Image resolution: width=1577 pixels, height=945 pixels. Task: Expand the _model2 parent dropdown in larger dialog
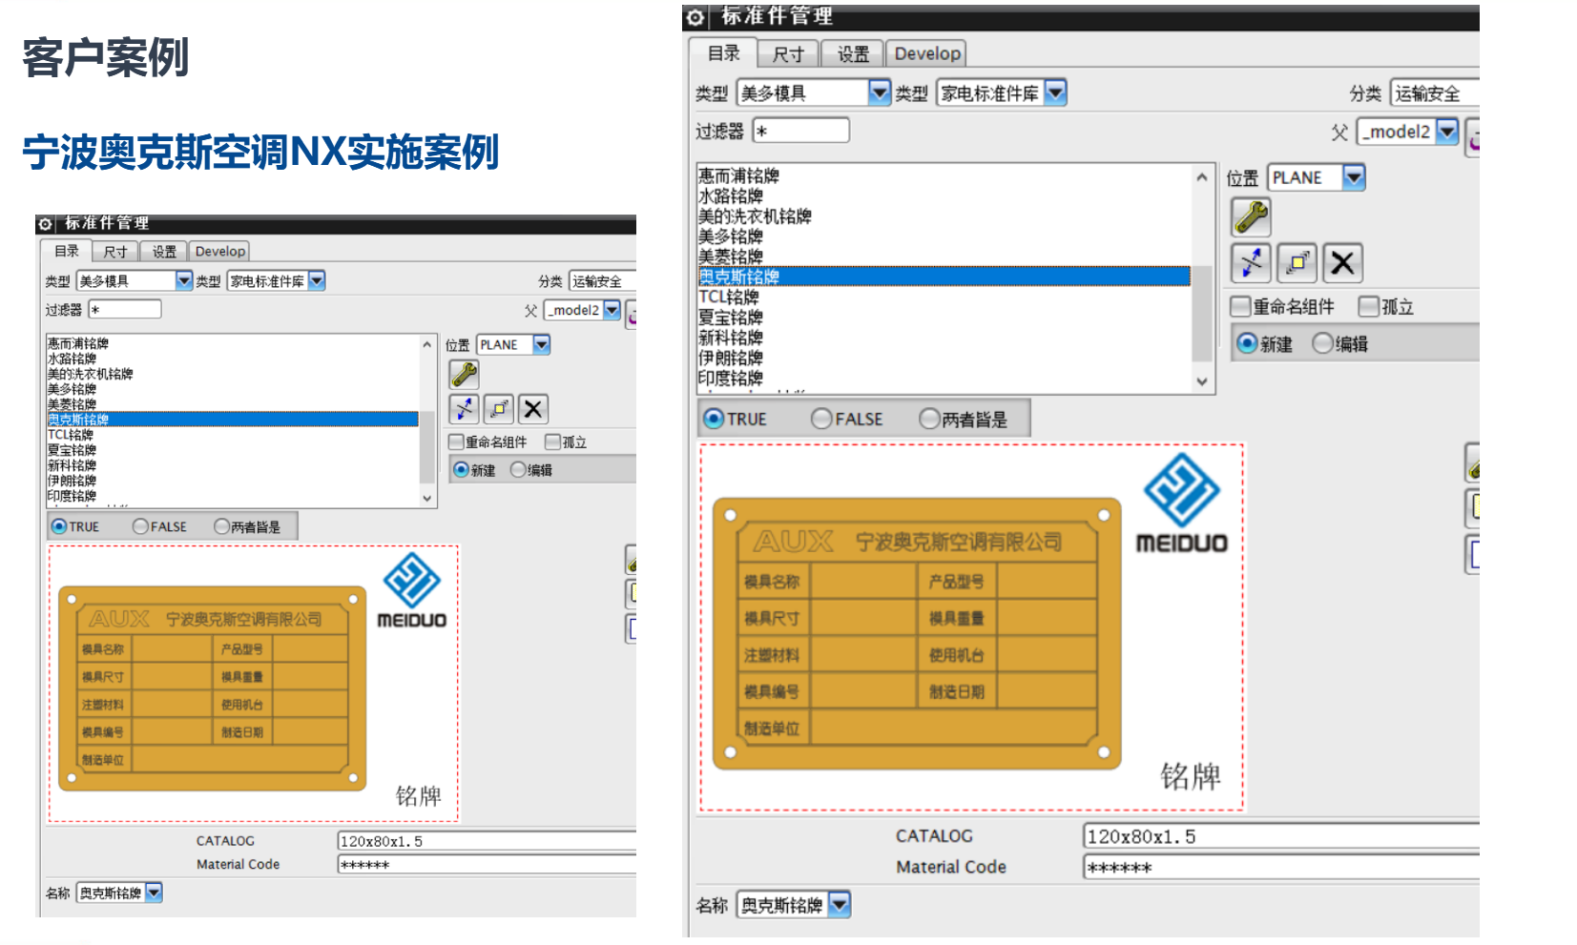click(1447, 132)
